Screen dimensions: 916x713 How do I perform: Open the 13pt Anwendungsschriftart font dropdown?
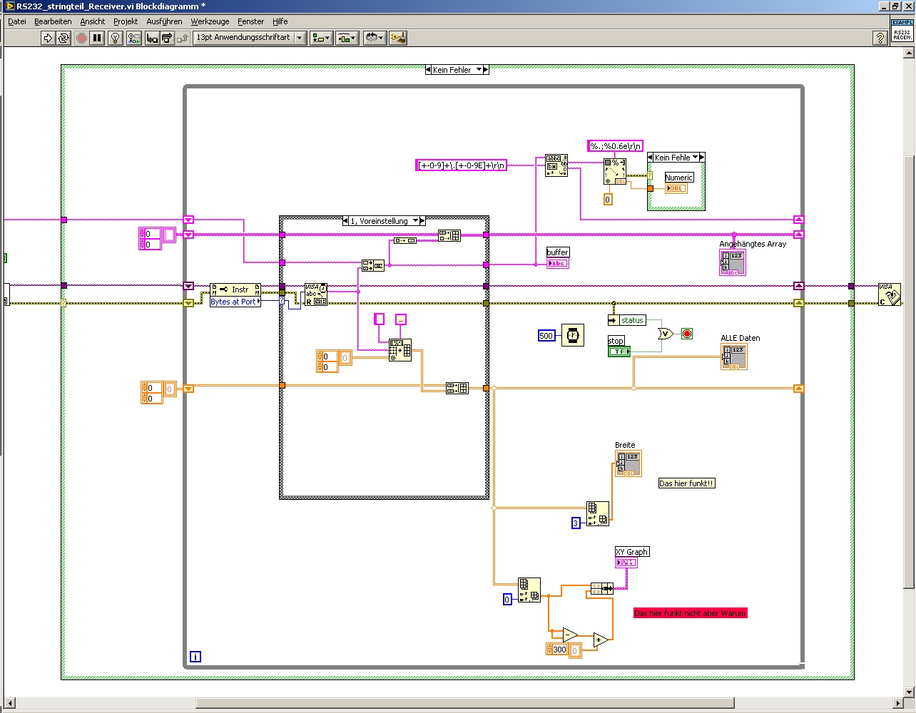[250, 38]
